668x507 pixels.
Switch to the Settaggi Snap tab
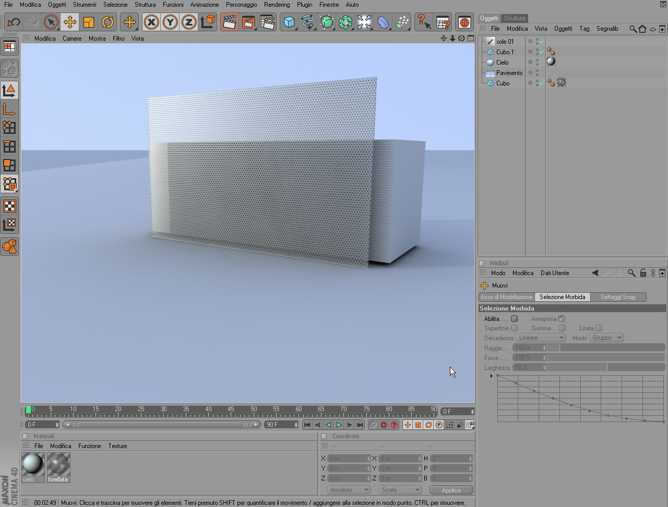618,297
